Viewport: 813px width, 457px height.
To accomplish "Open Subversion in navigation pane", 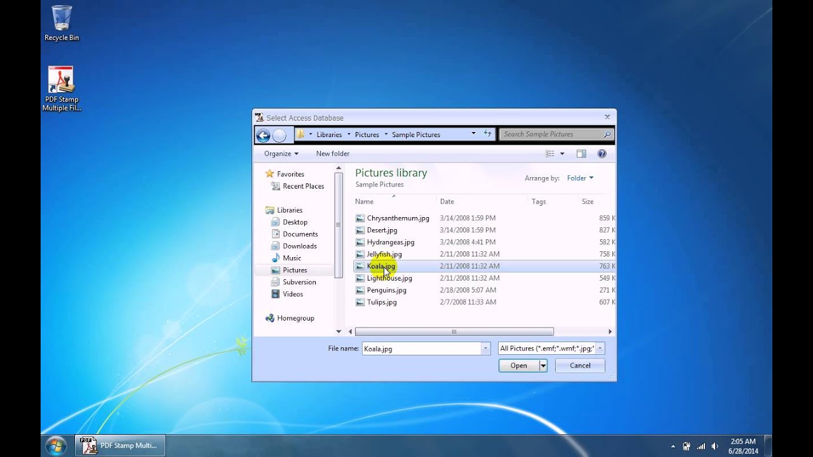I will pyautogui.click(x=293, y=282).
